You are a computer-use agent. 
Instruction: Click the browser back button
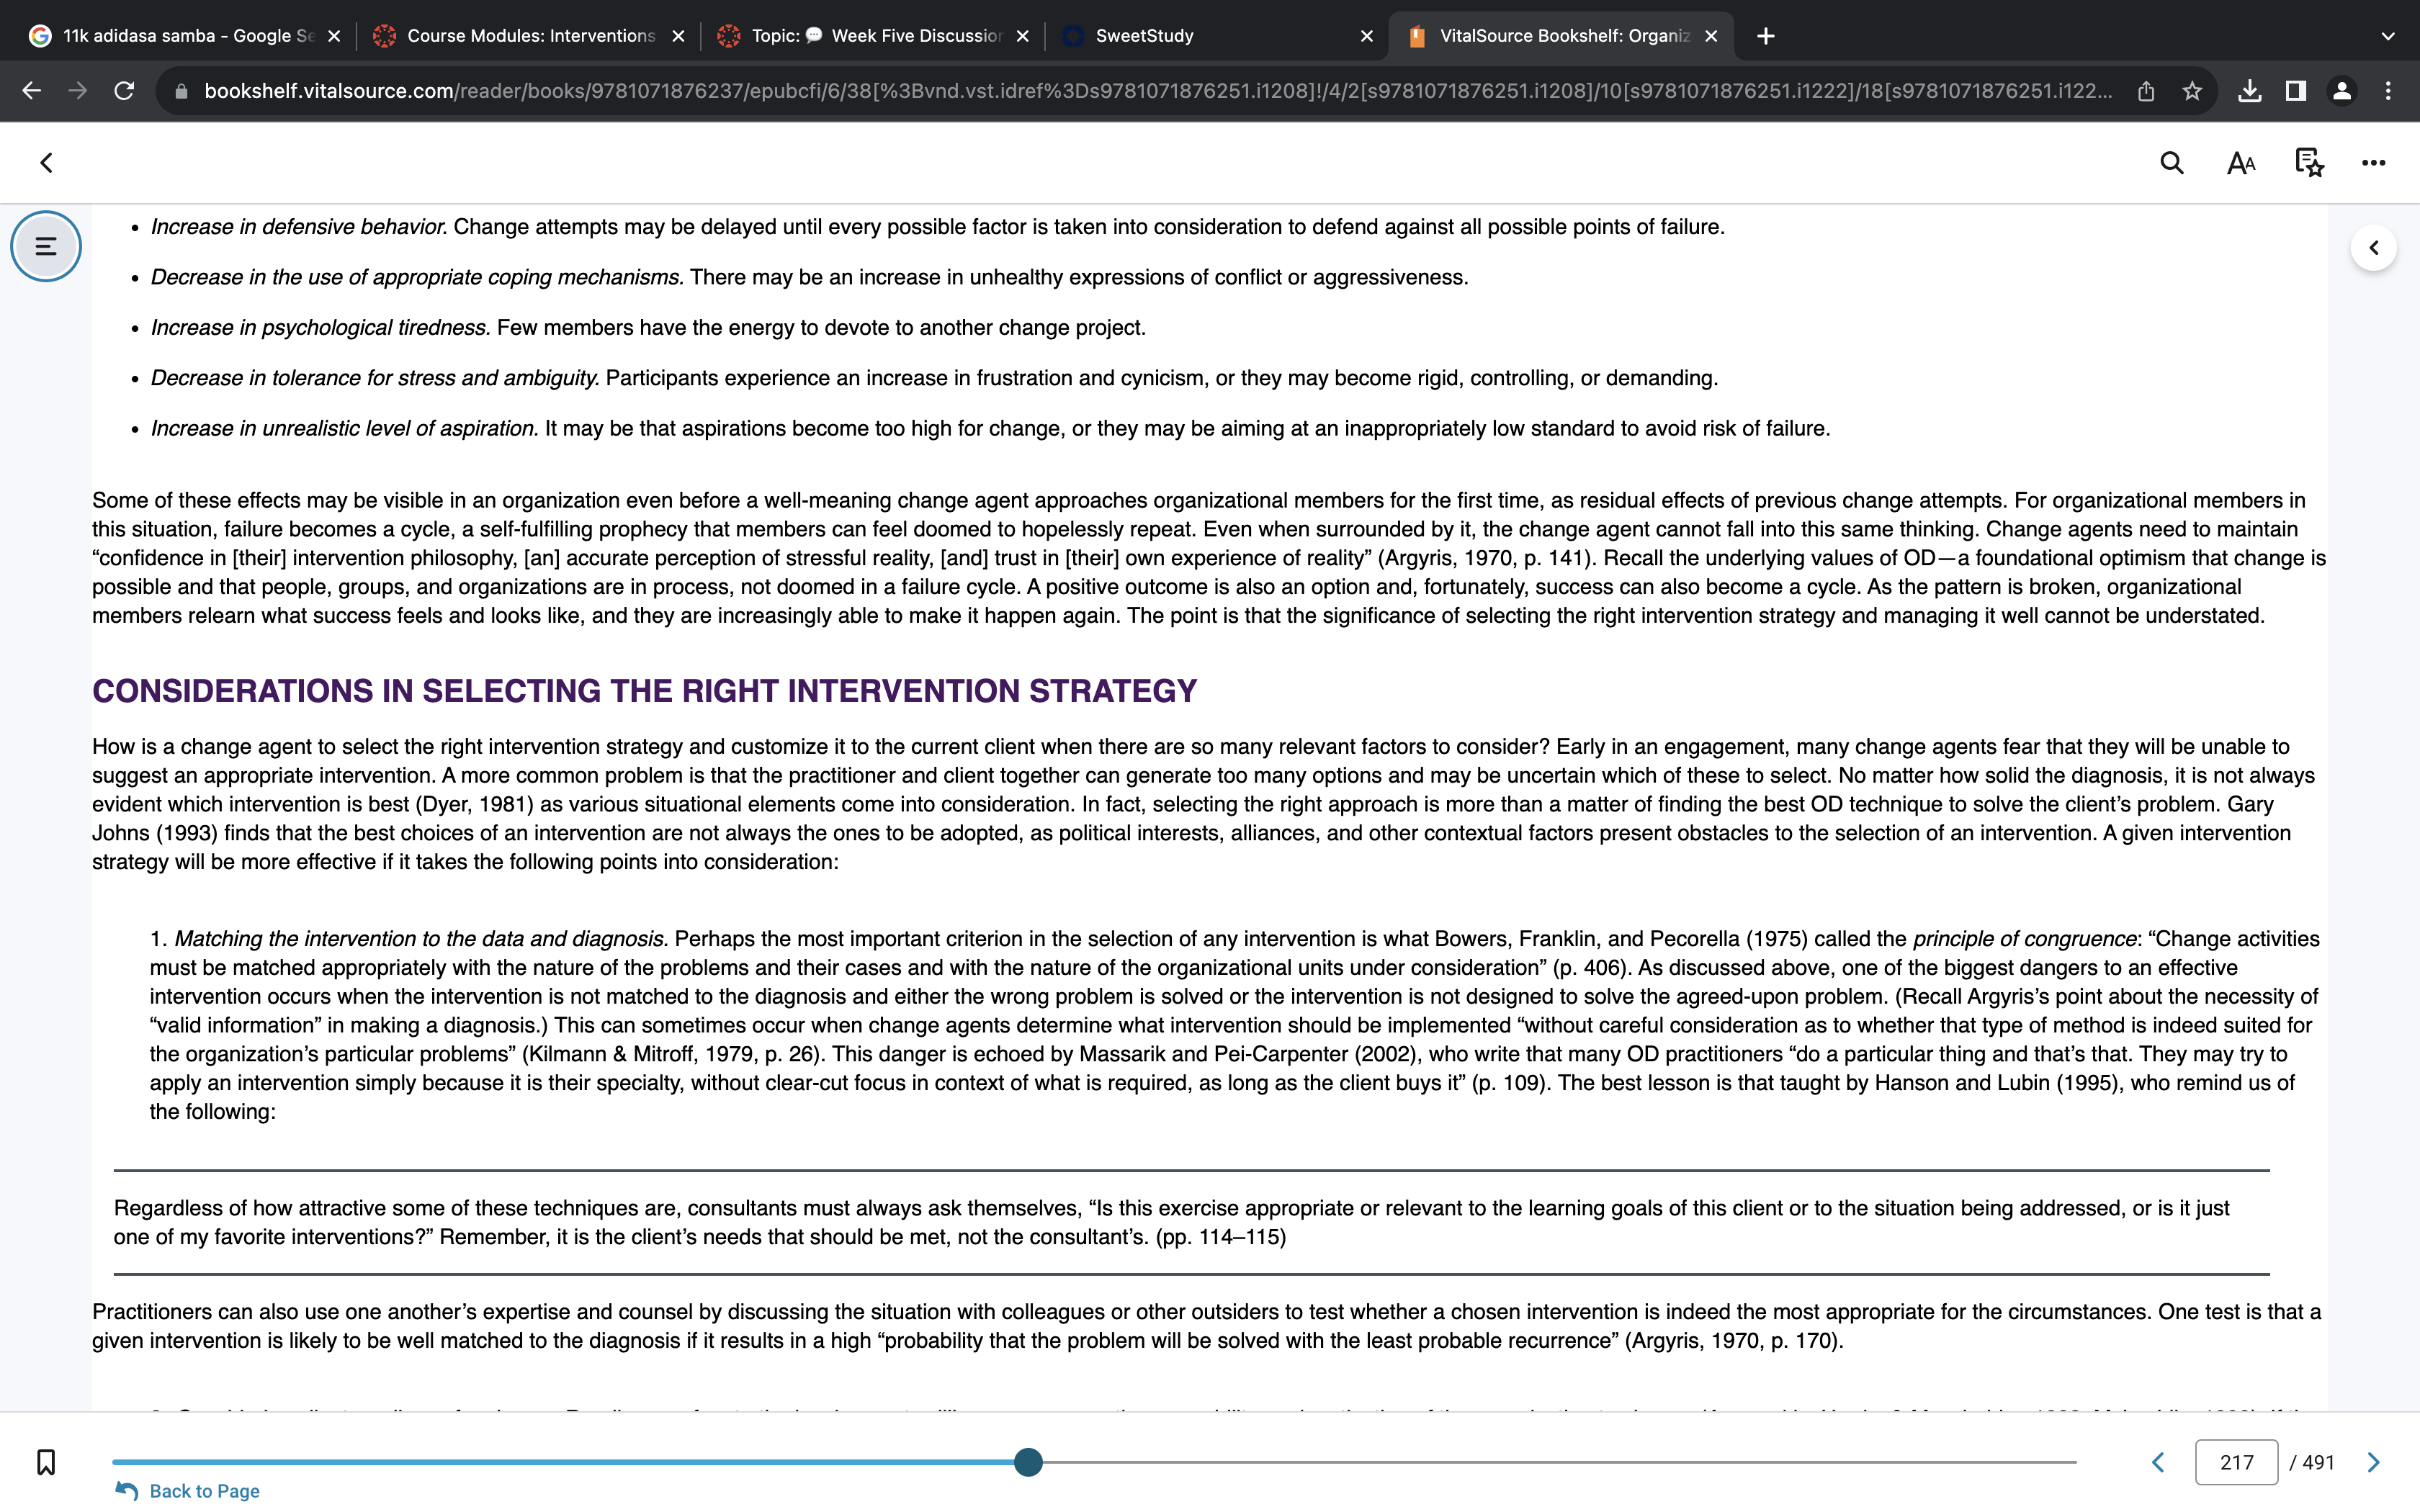[31, 91]
